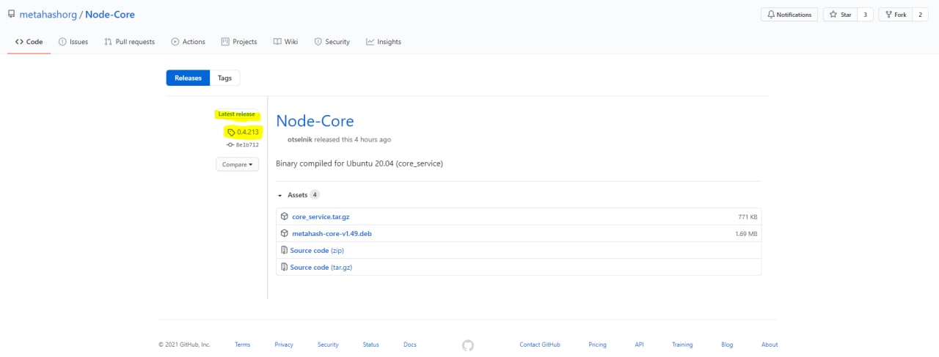Click the repository book icon beside metahashorg
Screen dimensions: 939x357
(11, 14)
